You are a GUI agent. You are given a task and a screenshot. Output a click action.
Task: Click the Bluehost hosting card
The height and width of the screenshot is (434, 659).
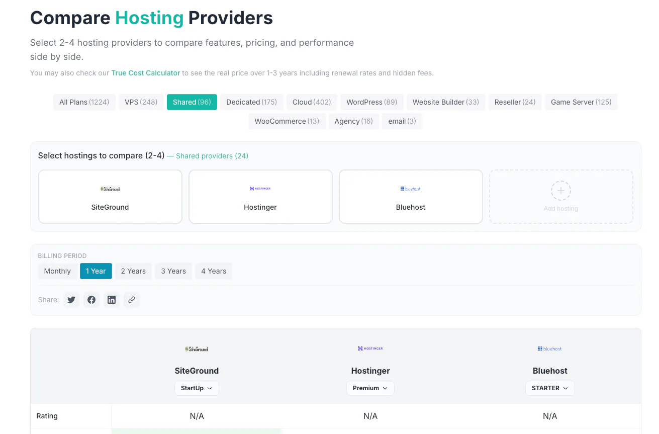[411, 197]
